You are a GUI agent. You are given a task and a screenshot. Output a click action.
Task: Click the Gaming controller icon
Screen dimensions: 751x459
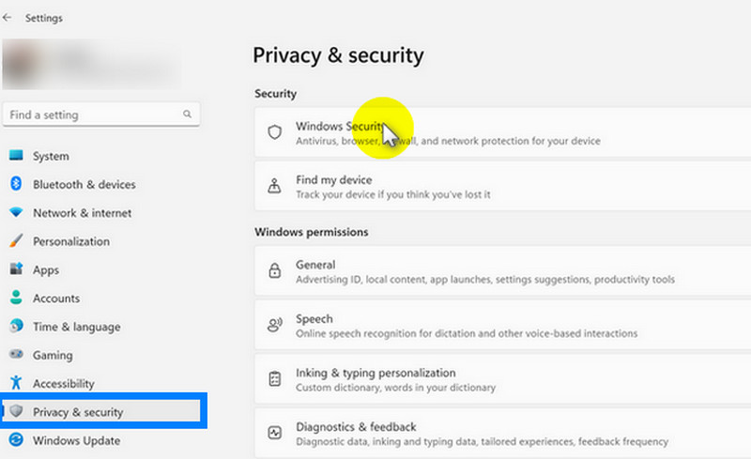pyautogui.click(x=15, y=355)
